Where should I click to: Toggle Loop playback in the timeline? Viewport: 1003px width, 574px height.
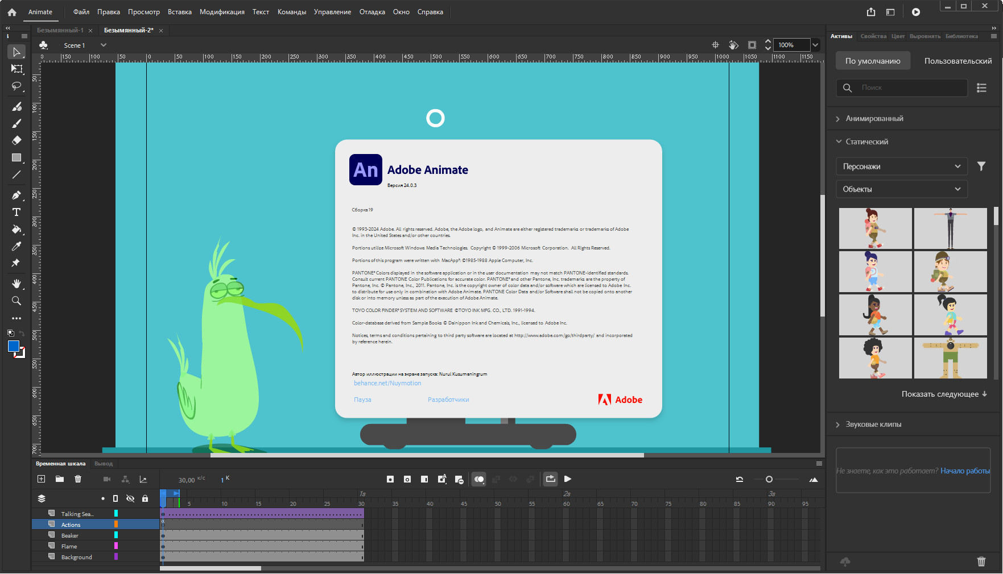coord(551,479)
